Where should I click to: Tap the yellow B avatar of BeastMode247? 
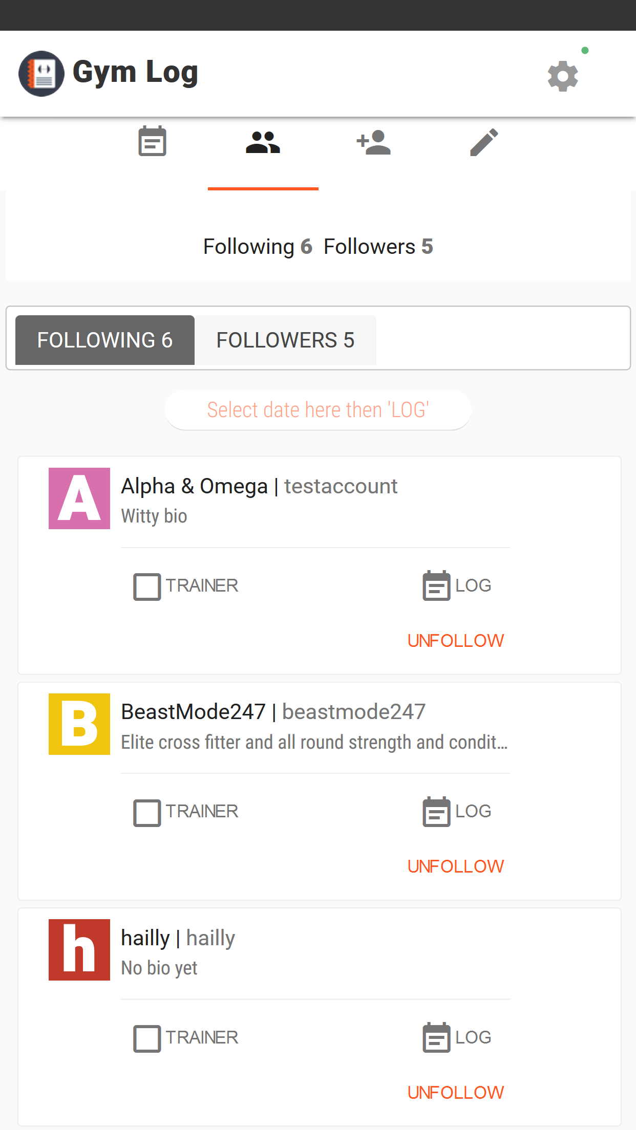(79, 724)
